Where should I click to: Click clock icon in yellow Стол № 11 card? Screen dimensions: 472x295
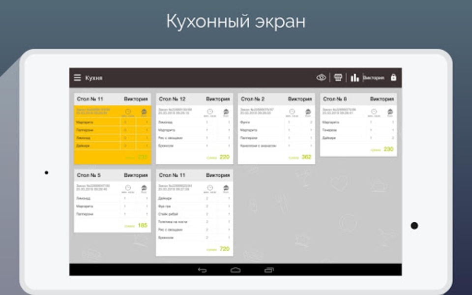pos(128,112)
